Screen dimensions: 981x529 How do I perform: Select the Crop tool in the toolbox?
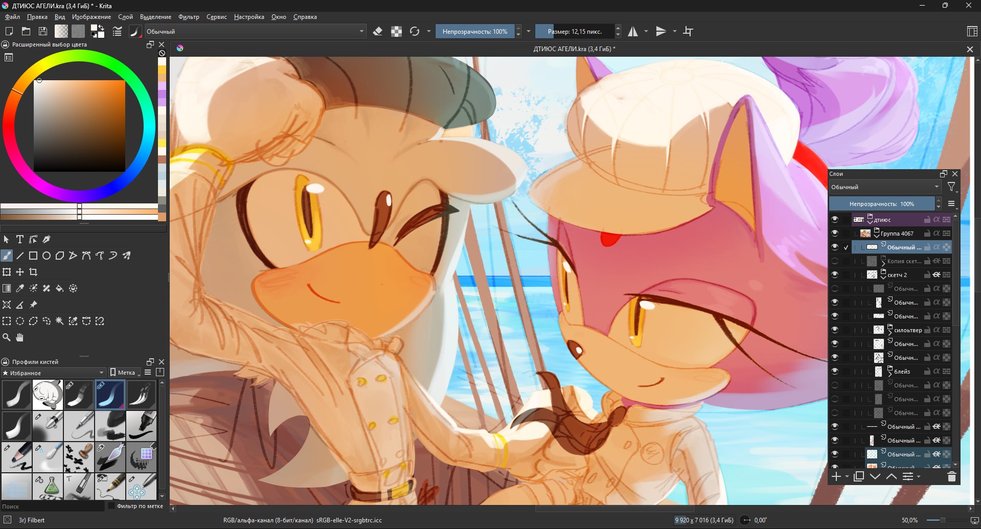33,272
